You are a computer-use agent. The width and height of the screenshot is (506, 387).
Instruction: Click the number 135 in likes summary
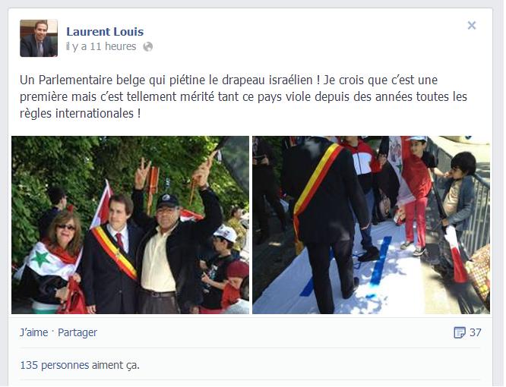coord(29,365)
